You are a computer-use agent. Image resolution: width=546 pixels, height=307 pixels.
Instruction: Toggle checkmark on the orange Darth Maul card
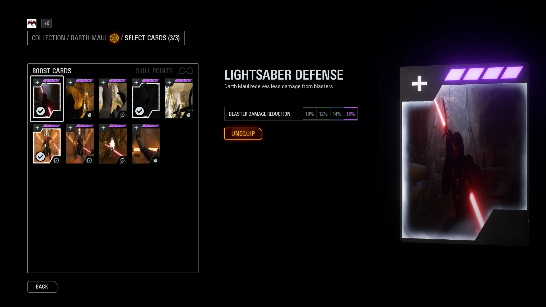pyautogui.click(x=41, y=156)
